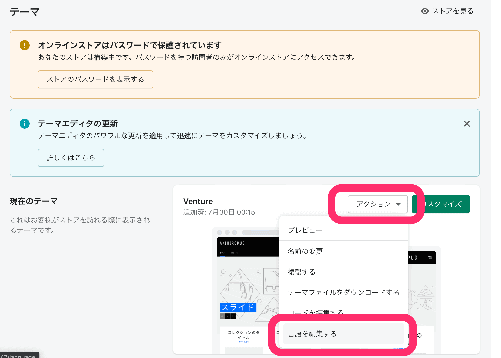Dismiss the テーマエディタの更新 banner with X
501x358 pixels.
(467, 124)
